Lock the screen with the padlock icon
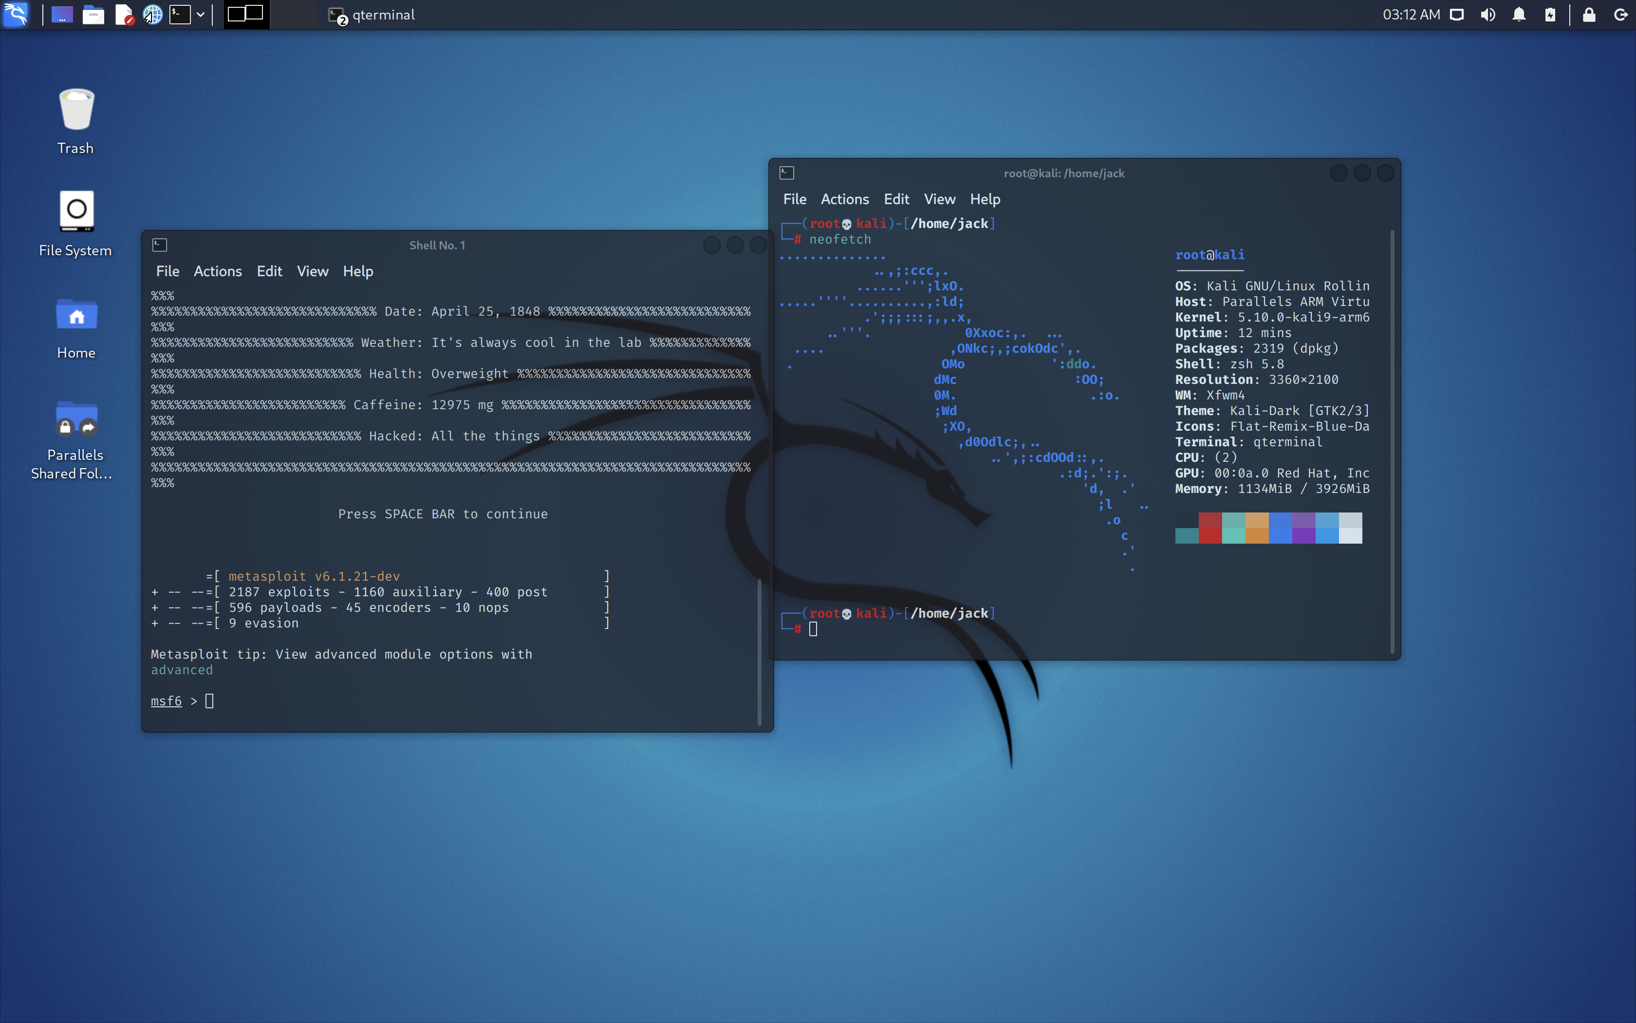1636x1023 pixels. pyautogui.click(x=1589, y=15)
